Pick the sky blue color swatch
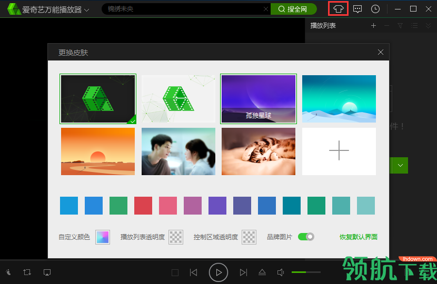 (x=69, y=206)
